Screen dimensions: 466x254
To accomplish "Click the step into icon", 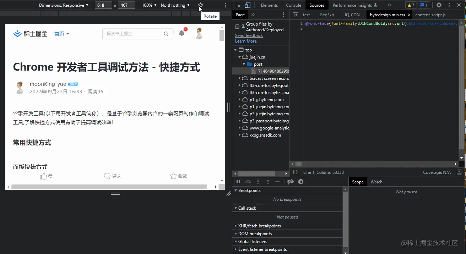I will pyautogui.click(x=258, y=182).
